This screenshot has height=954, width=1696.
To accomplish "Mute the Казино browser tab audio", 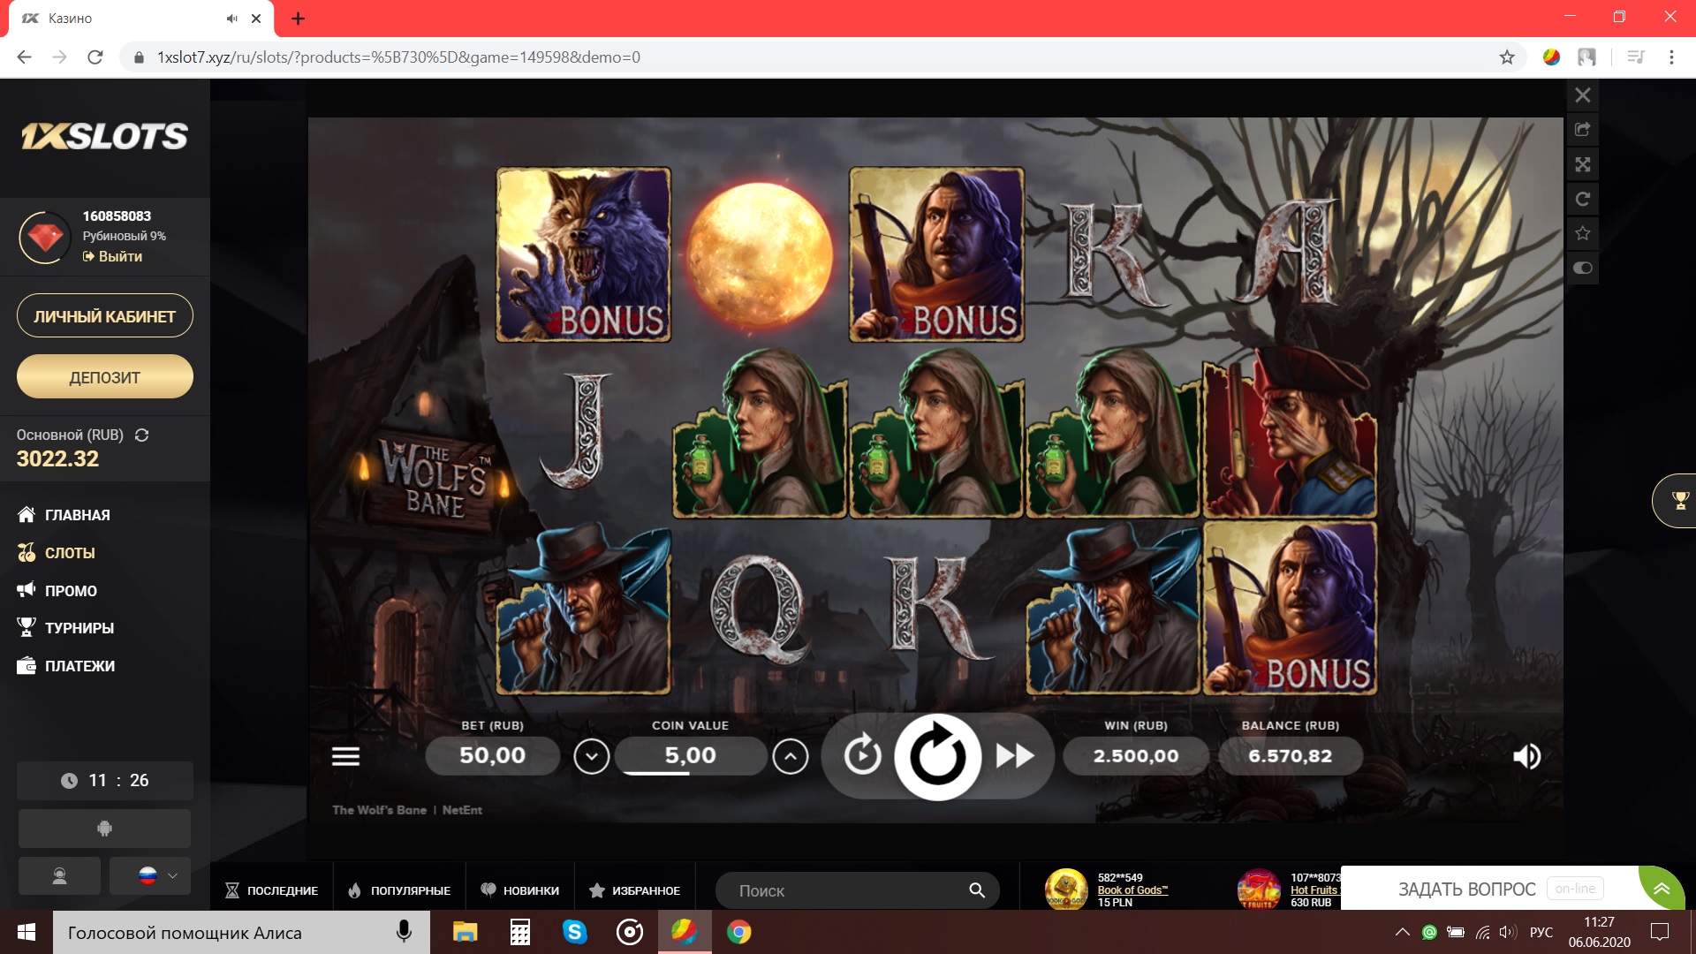I will tap(231, 18).
